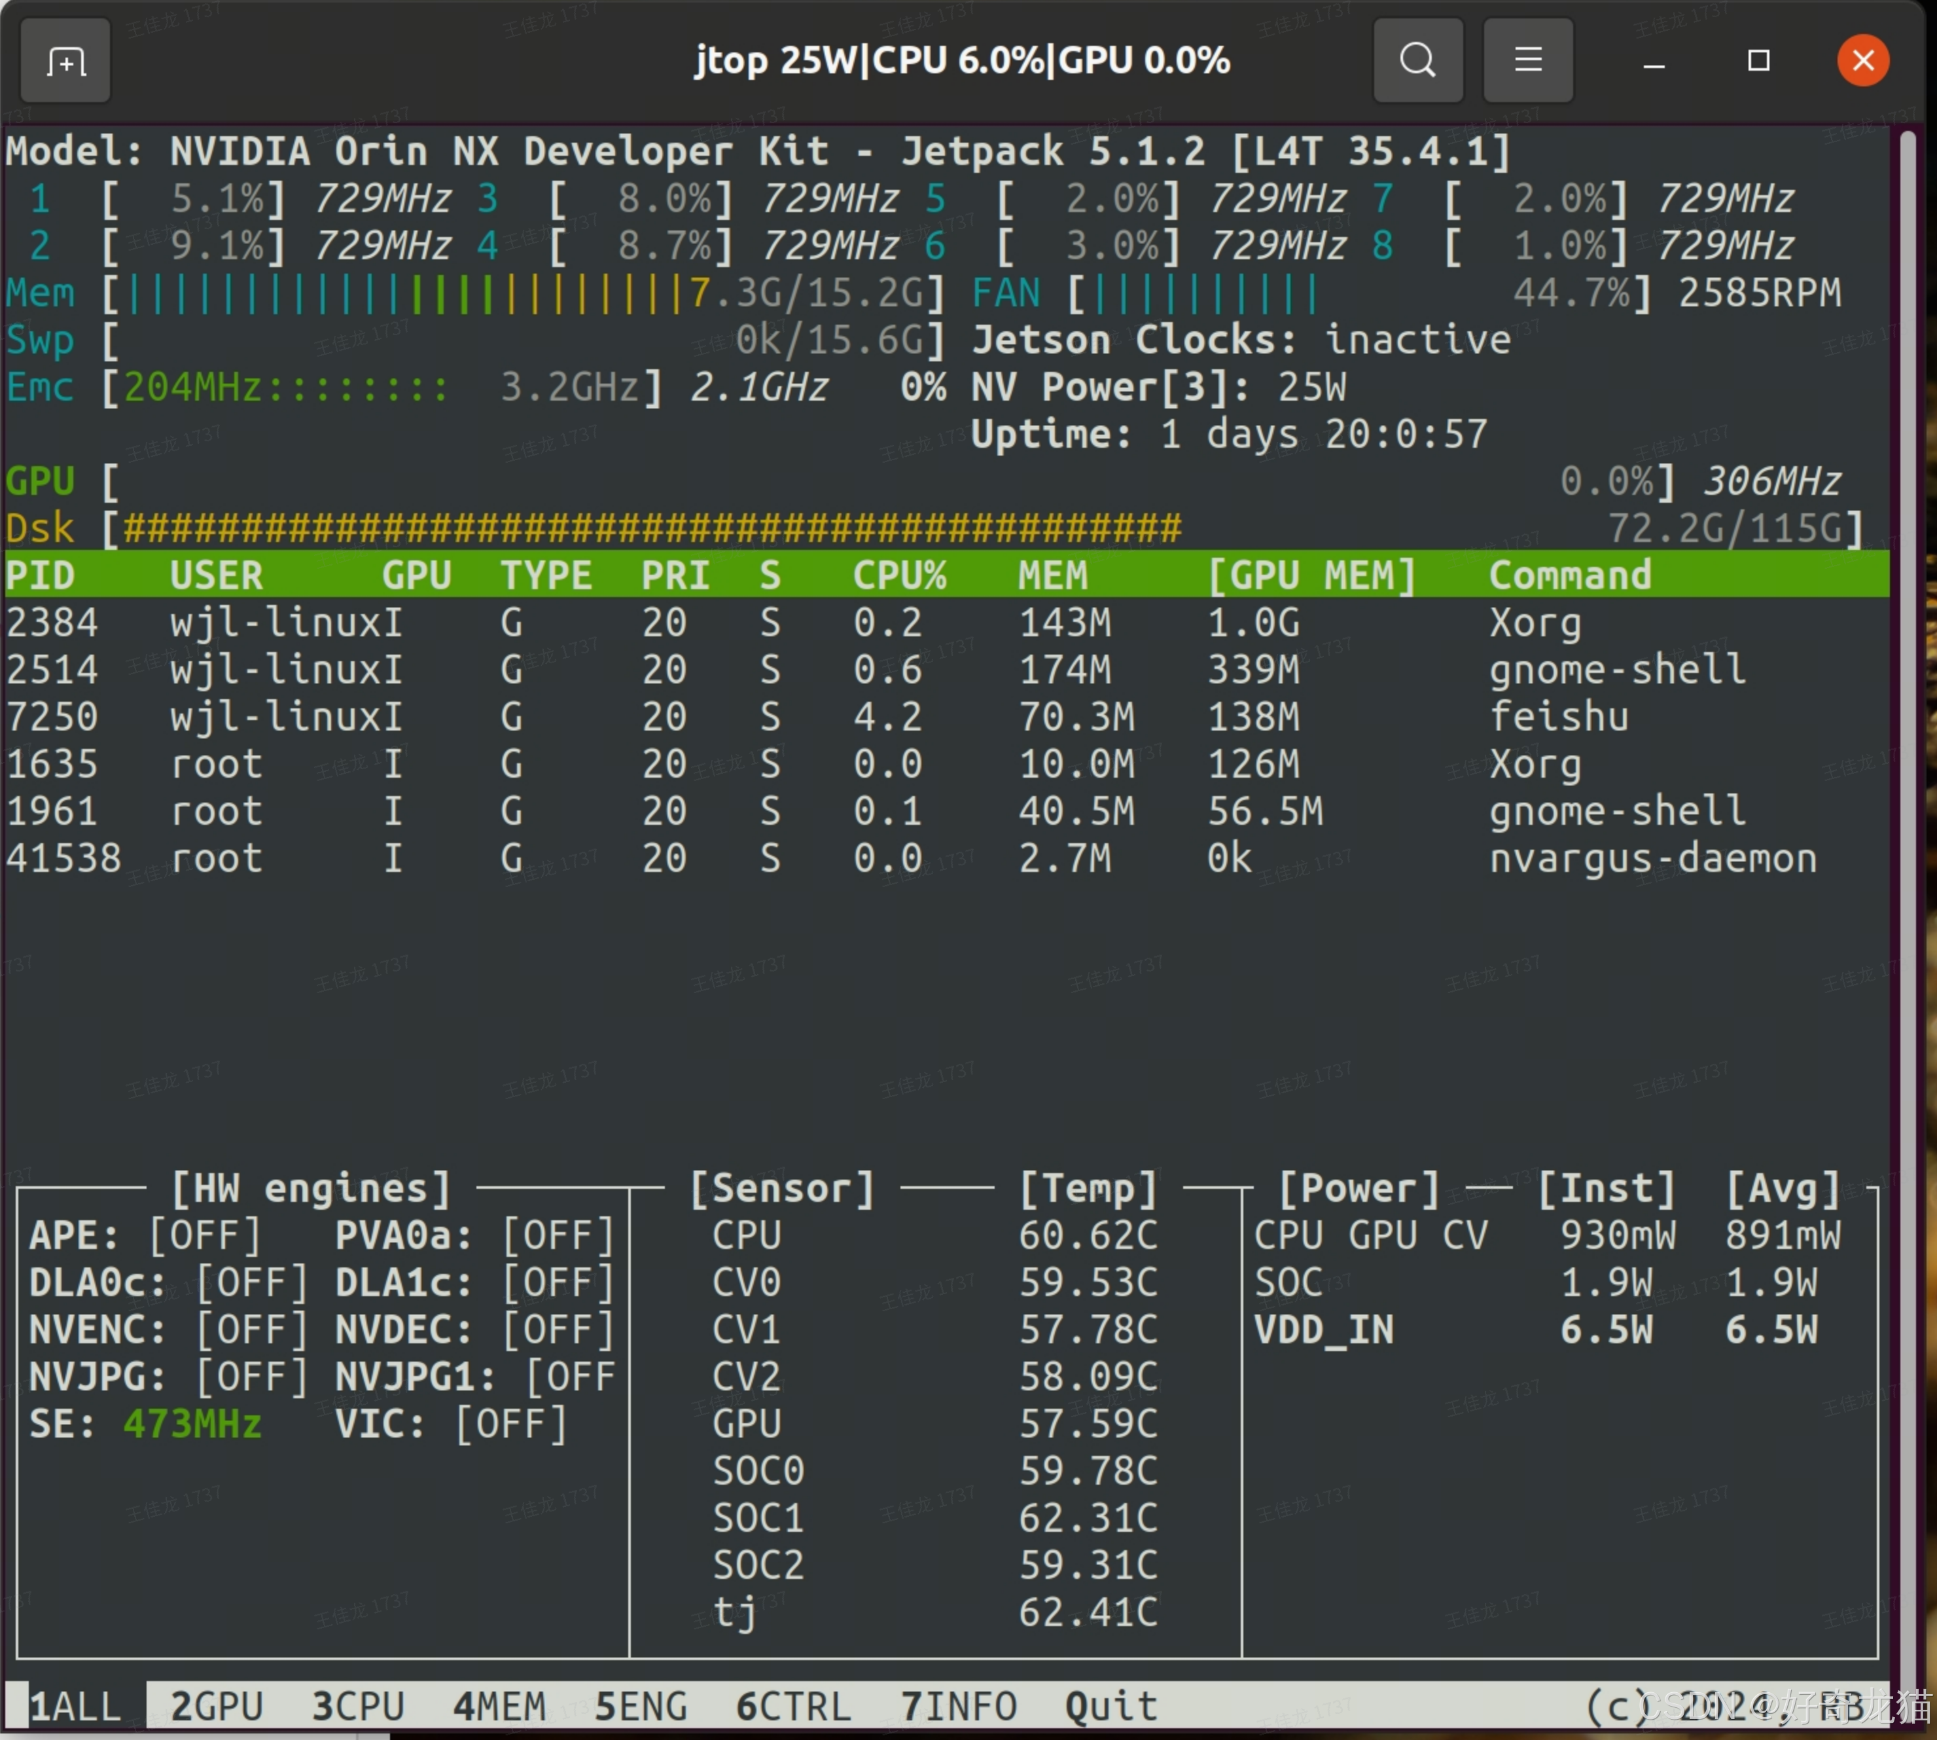1937x1740 pixels.
Task: Click the APE: [OFF] engine entry
Action: click(x=145, y=1235)
